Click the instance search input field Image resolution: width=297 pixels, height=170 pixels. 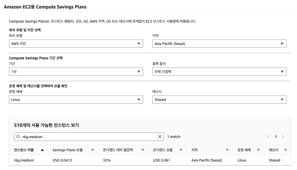87,137
